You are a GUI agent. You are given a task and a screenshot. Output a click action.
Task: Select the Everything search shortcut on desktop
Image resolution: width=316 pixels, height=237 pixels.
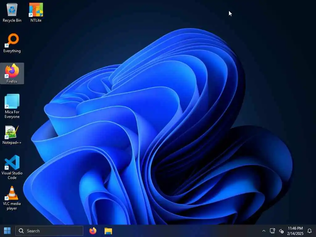click(x=12, y=43)
